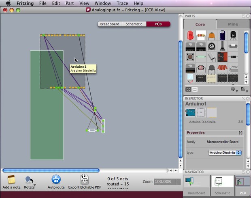Image resolution: width=251 pixels, height=198 pixels.
Task: Open the part options dropdown in Parts
Action: (234, 90)
